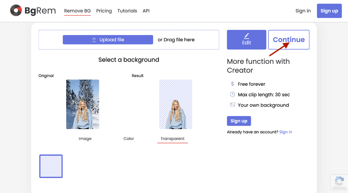Switch to the Image background tab
Image resolution: width=348 pixels, height=193 pixels.
click(x=85, y=139)
